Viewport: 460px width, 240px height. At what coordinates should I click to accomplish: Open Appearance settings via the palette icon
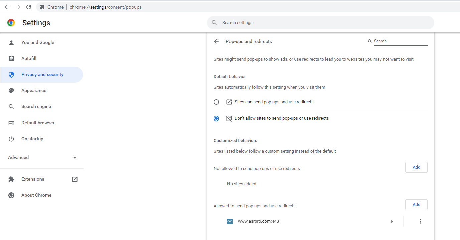click(11, 90)
